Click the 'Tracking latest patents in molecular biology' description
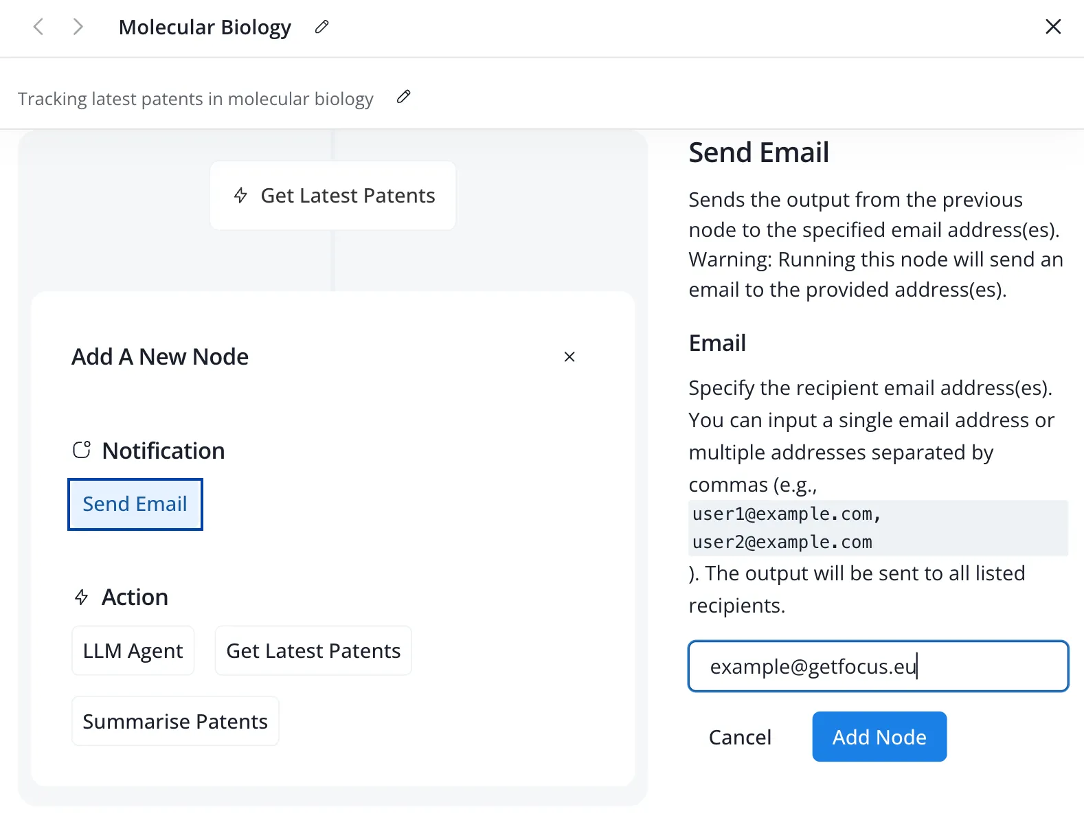Image resolution: width=1084 pixels, height=831 pixels. 196,99
